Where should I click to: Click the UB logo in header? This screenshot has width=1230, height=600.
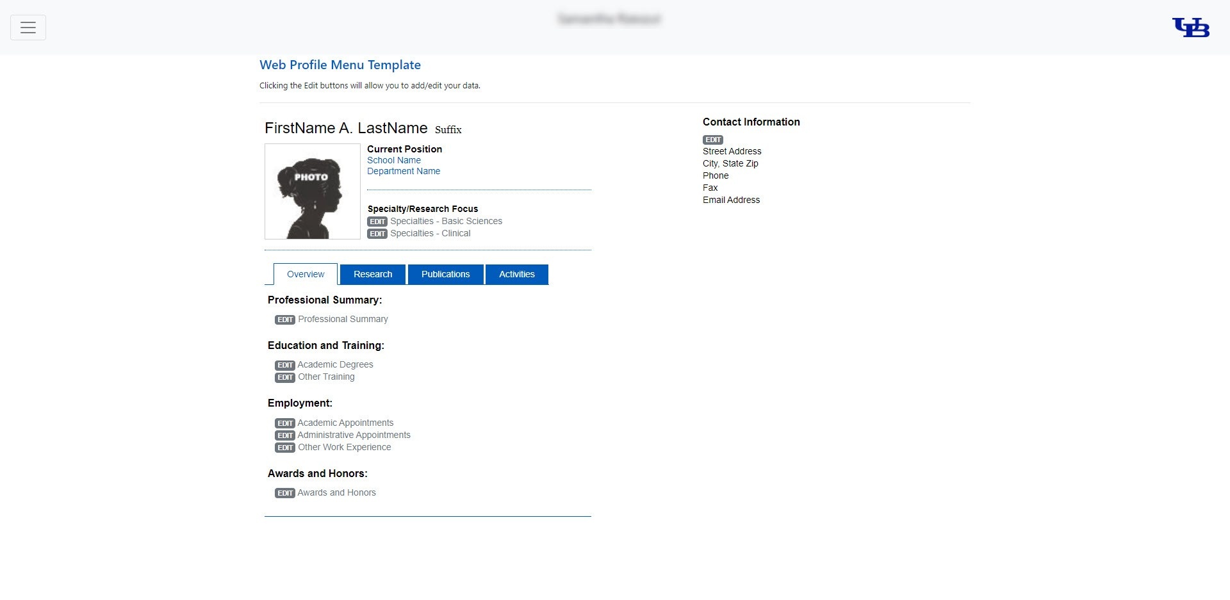(x=1190, y=28)
